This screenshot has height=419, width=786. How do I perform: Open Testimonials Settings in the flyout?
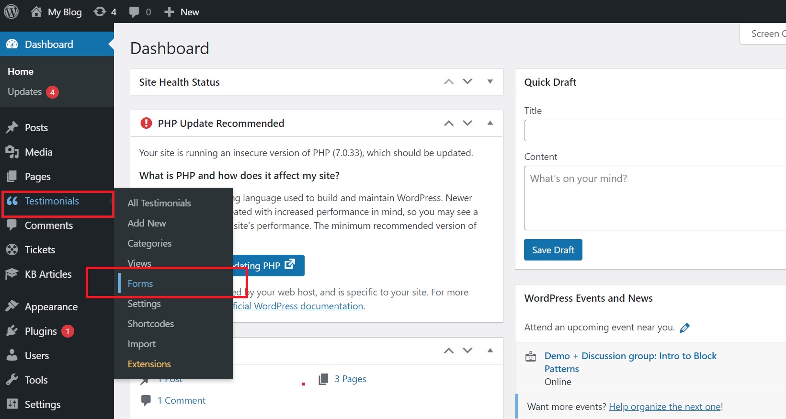144,304
